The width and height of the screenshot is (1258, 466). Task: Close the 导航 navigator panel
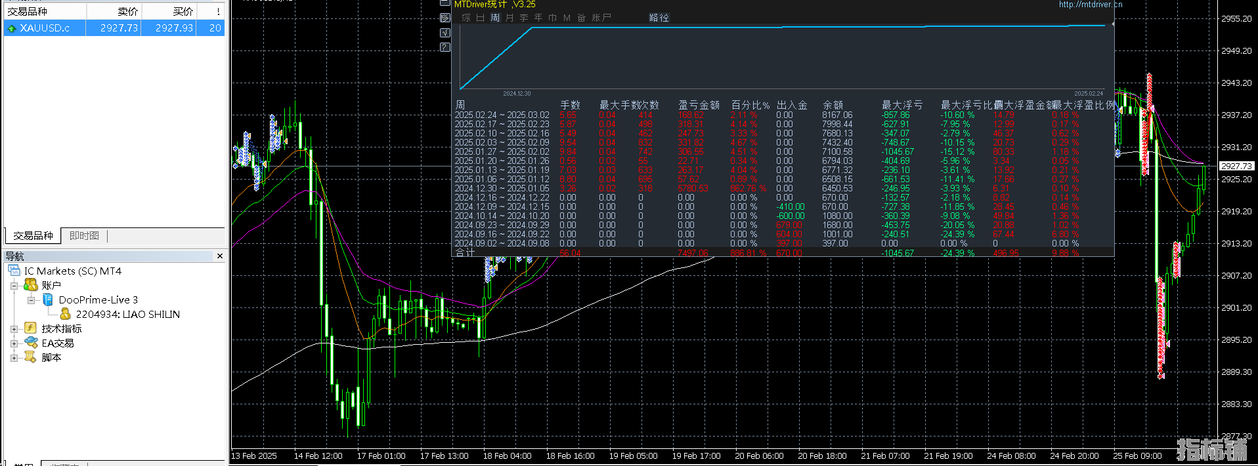220,256
